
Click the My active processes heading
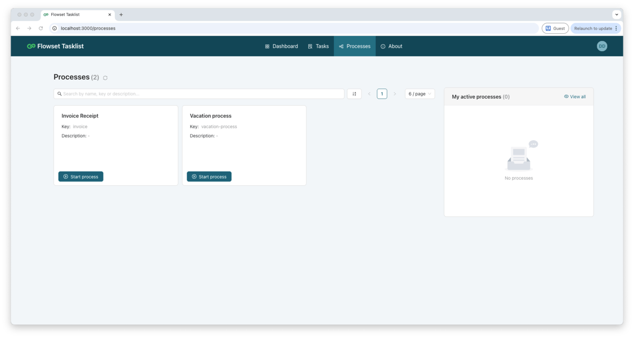point(481,97)
